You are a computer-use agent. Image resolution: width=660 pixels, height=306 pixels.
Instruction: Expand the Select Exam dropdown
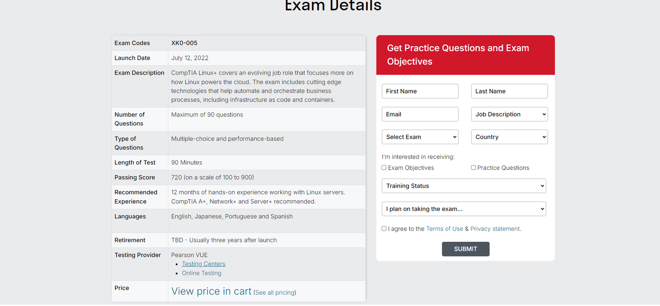[x=420, y=137]
